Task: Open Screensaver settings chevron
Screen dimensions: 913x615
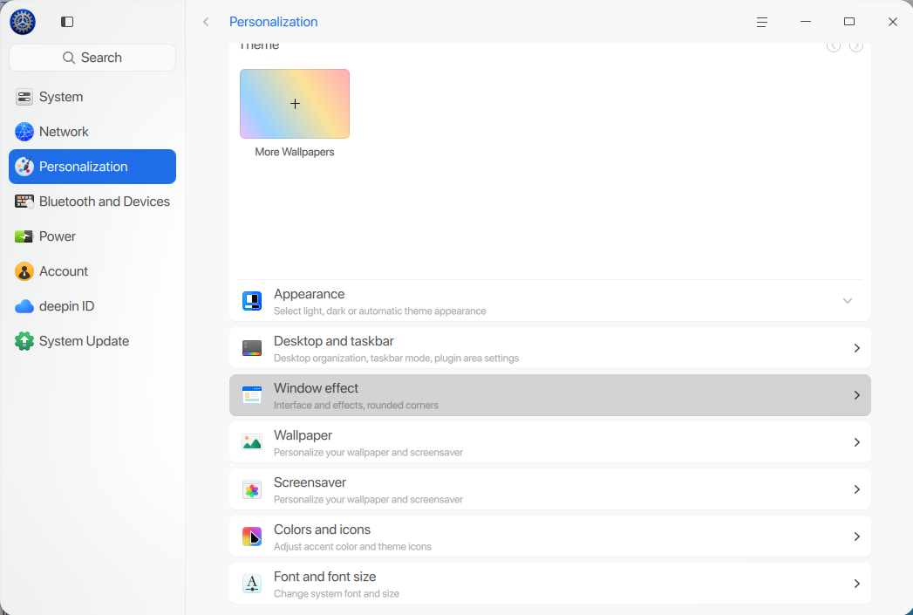Action: [x=856, y=489]
